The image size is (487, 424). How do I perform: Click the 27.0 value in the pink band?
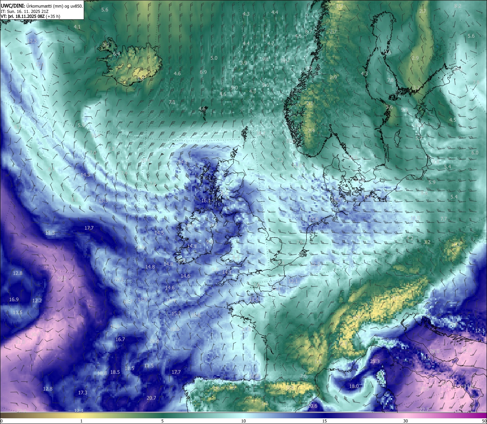tap(62, 278)
